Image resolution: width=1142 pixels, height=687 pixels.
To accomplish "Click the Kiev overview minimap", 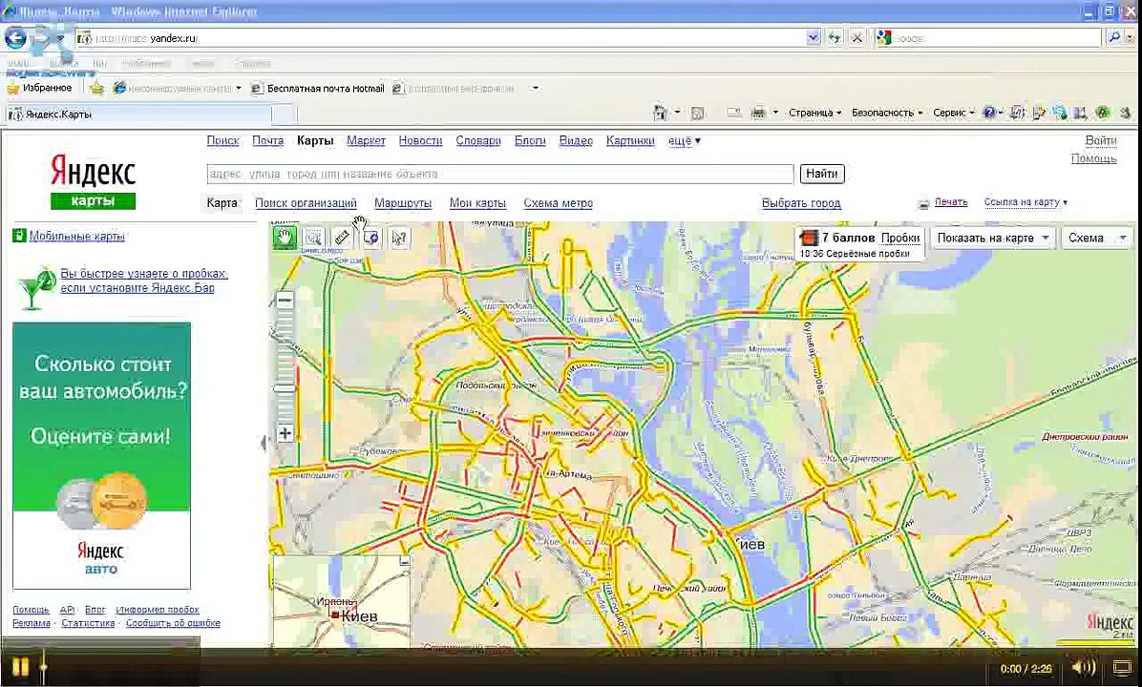I will click(x=341, y=601).
